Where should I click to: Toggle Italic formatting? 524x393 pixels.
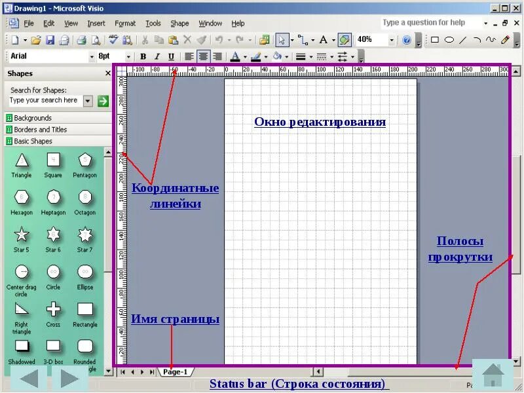pyautogui.click(x=157, y=56)
